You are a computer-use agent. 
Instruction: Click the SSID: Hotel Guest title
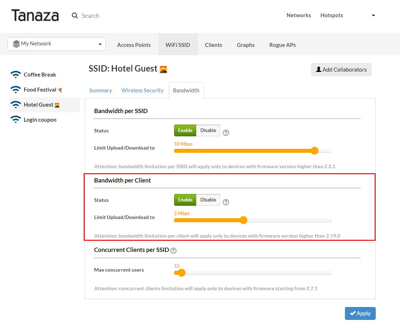tap(123, 68)
